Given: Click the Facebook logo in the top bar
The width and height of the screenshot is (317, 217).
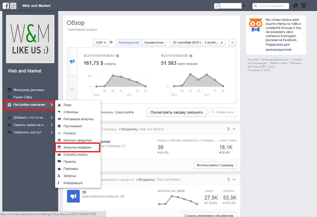Looking at the screenshot, I should [6, 6].
